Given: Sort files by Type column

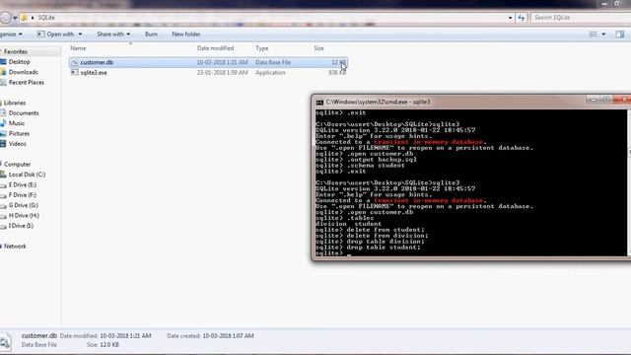Looking at the screenshot, I should pos(261,48).
